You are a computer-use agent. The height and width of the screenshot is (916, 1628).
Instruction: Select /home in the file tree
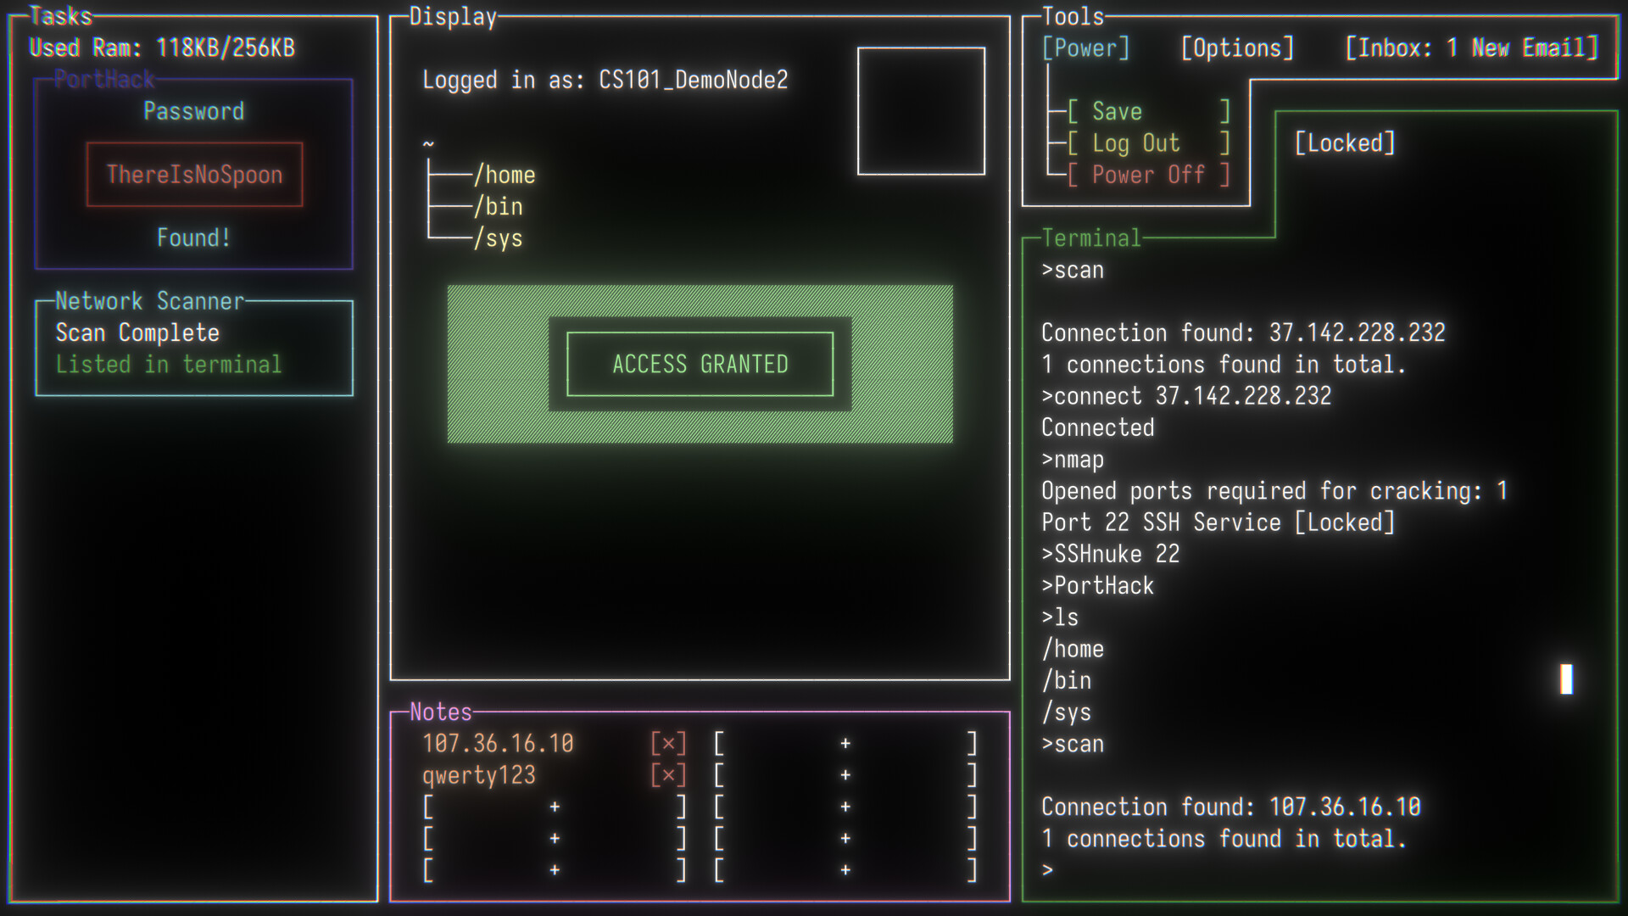coord(505,175)
